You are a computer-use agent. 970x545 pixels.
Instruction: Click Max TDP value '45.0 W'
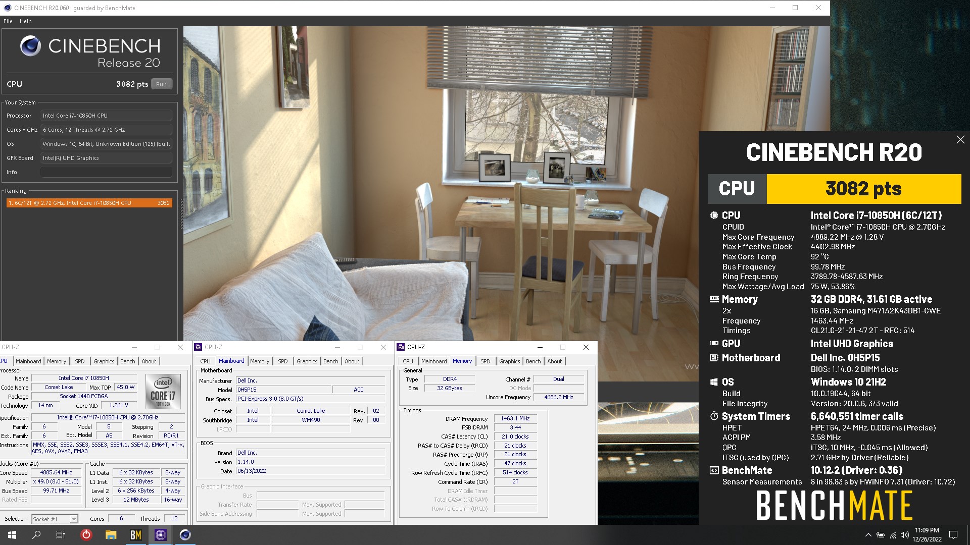point(125,388)
